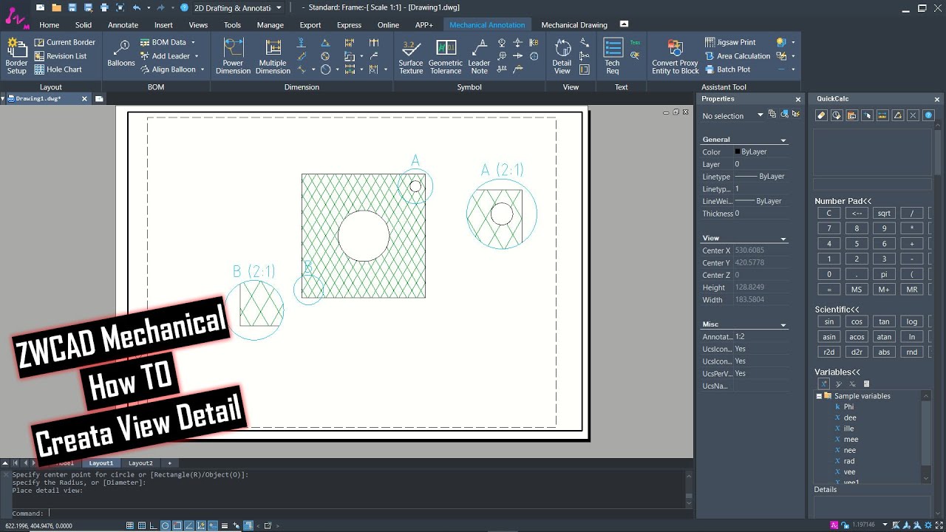Image resolution: width=946 pixels, height=532 pixels.
Task: Click the Quick Select icon in Properties panel
Action: 796,114
